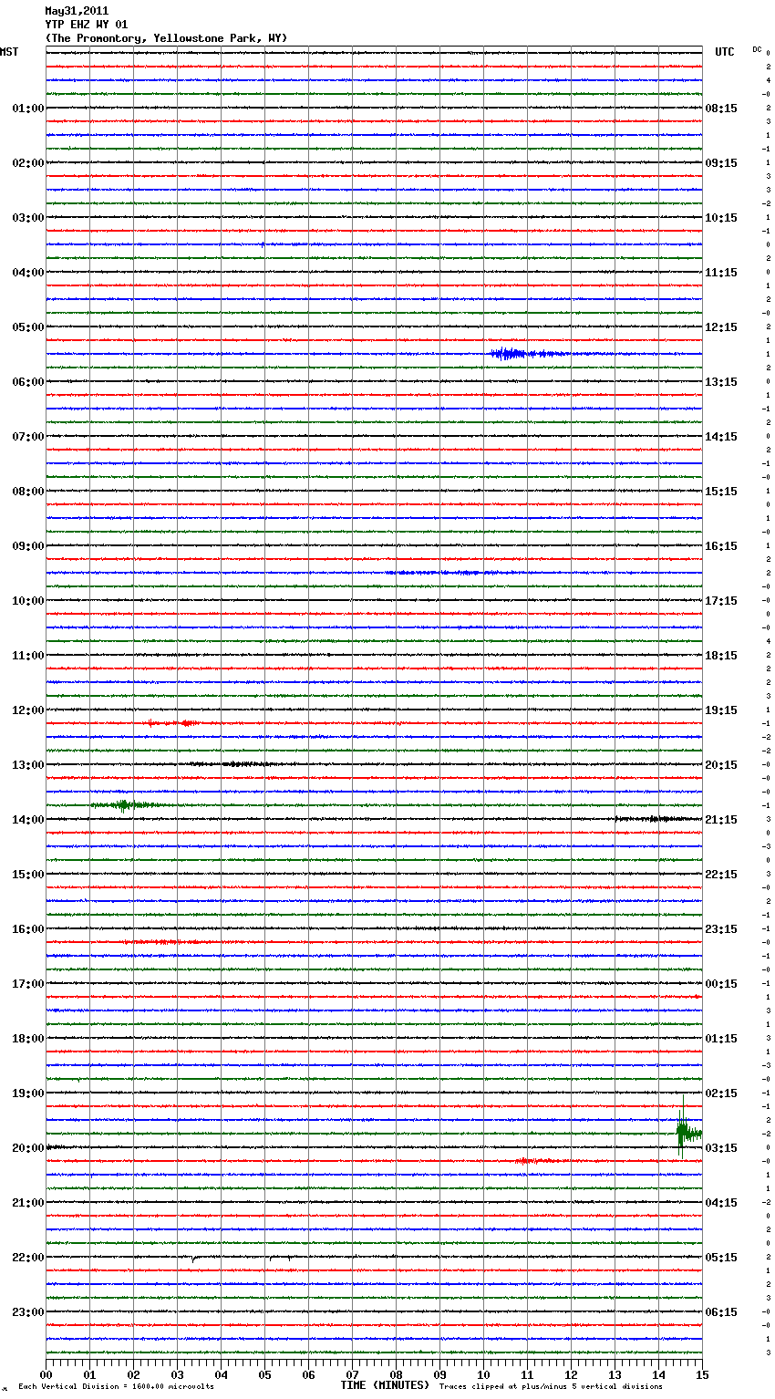775x1399 pixels.
Task: Select the 14:00 MST time label
Action: click(28, 820)
